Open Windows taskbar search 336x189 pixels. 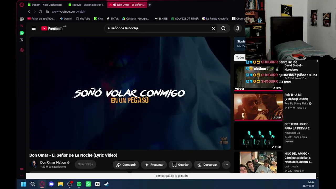pyautogui.click(x=33, y=184)
